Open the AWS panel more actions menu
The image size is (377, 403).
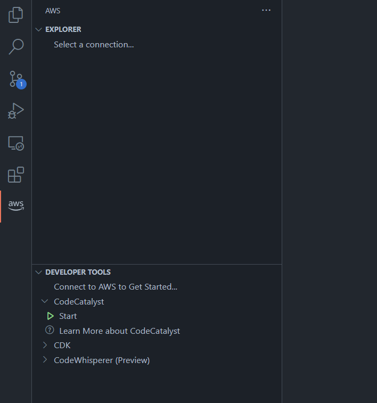click(x=266, y=11)
